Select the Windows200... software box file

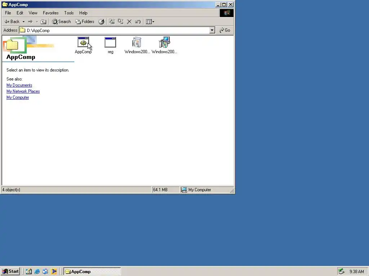137,45
